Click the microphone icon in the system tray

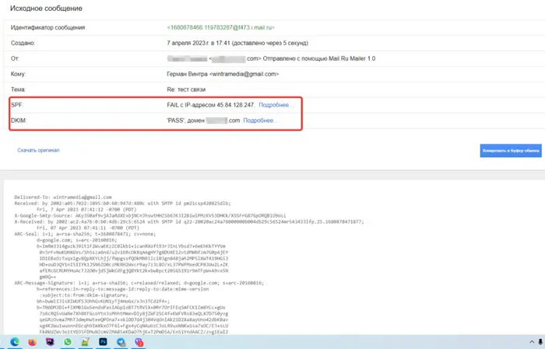(540, 342)
